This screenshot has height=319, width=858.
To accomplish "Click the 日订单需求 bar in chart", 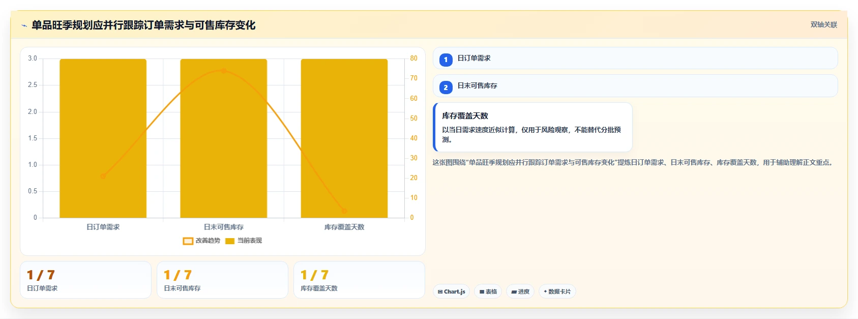I will (x=103, y=138).
